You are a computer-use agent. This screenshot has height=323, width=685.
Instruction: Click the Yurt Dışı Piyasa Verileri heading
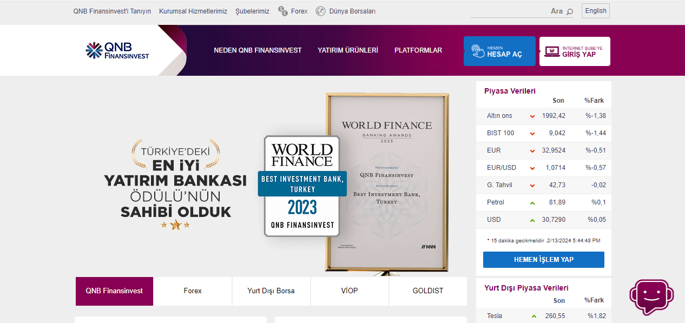point(526,288)
